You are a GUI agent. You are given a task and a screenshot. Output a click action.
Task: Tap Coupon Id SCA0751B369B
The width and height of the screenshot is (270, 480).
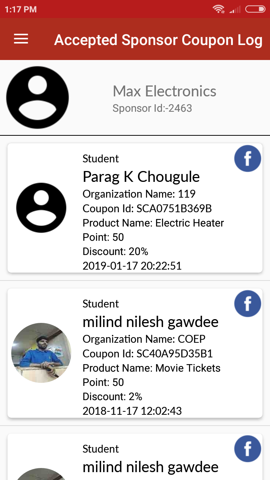(x=147, y=208)
